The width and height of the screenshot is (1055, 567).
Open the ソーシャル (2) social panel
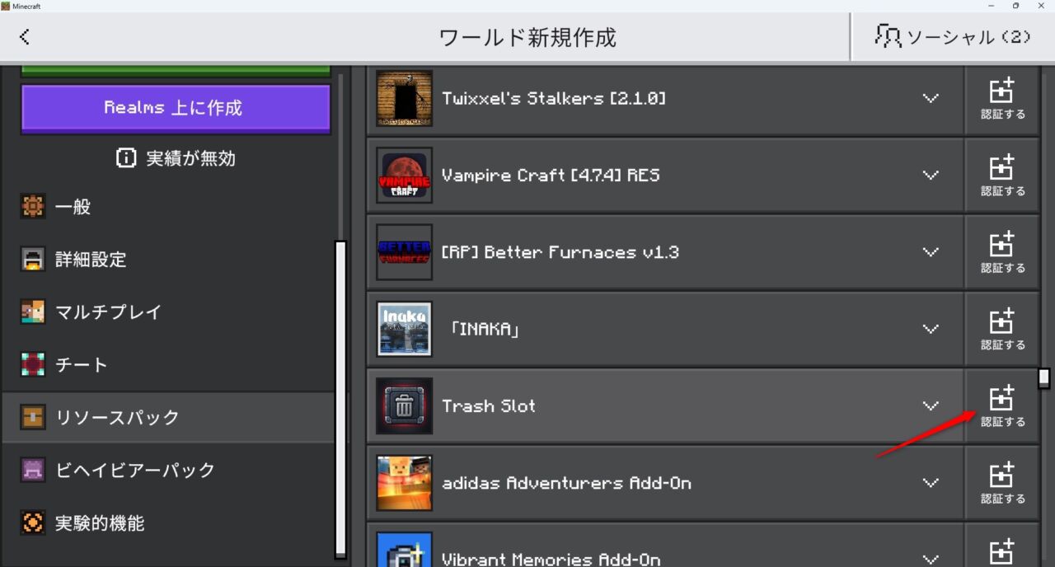pos(953,37)
